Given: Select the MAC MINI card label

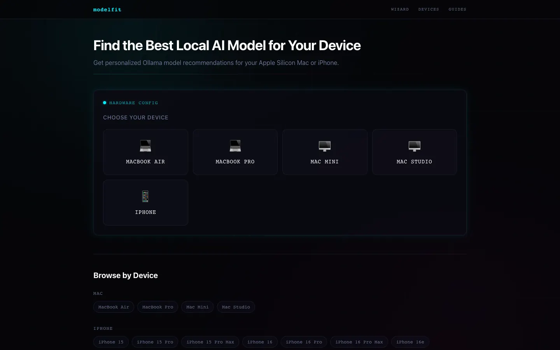Looking at the screenshot, I should (325, 162).
